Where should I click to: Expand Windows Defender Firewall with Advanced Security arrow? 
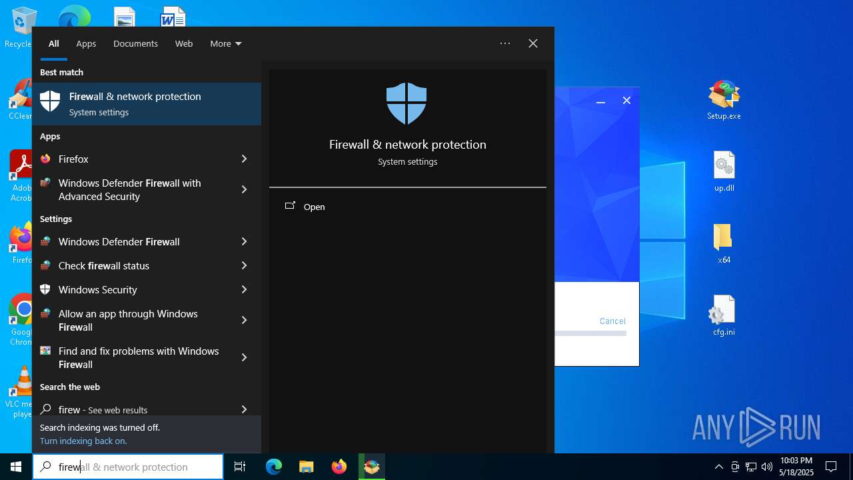[244, 189]
